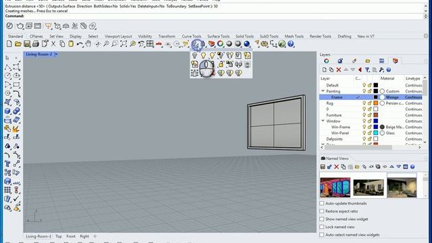This screenshot has height=243, width=432.
Task: Click the Zoom Extents icon
Action: 124,44
